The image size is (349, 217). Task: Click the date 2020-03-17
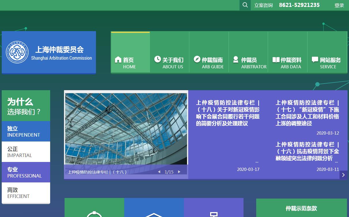click(x=248, y=169)
